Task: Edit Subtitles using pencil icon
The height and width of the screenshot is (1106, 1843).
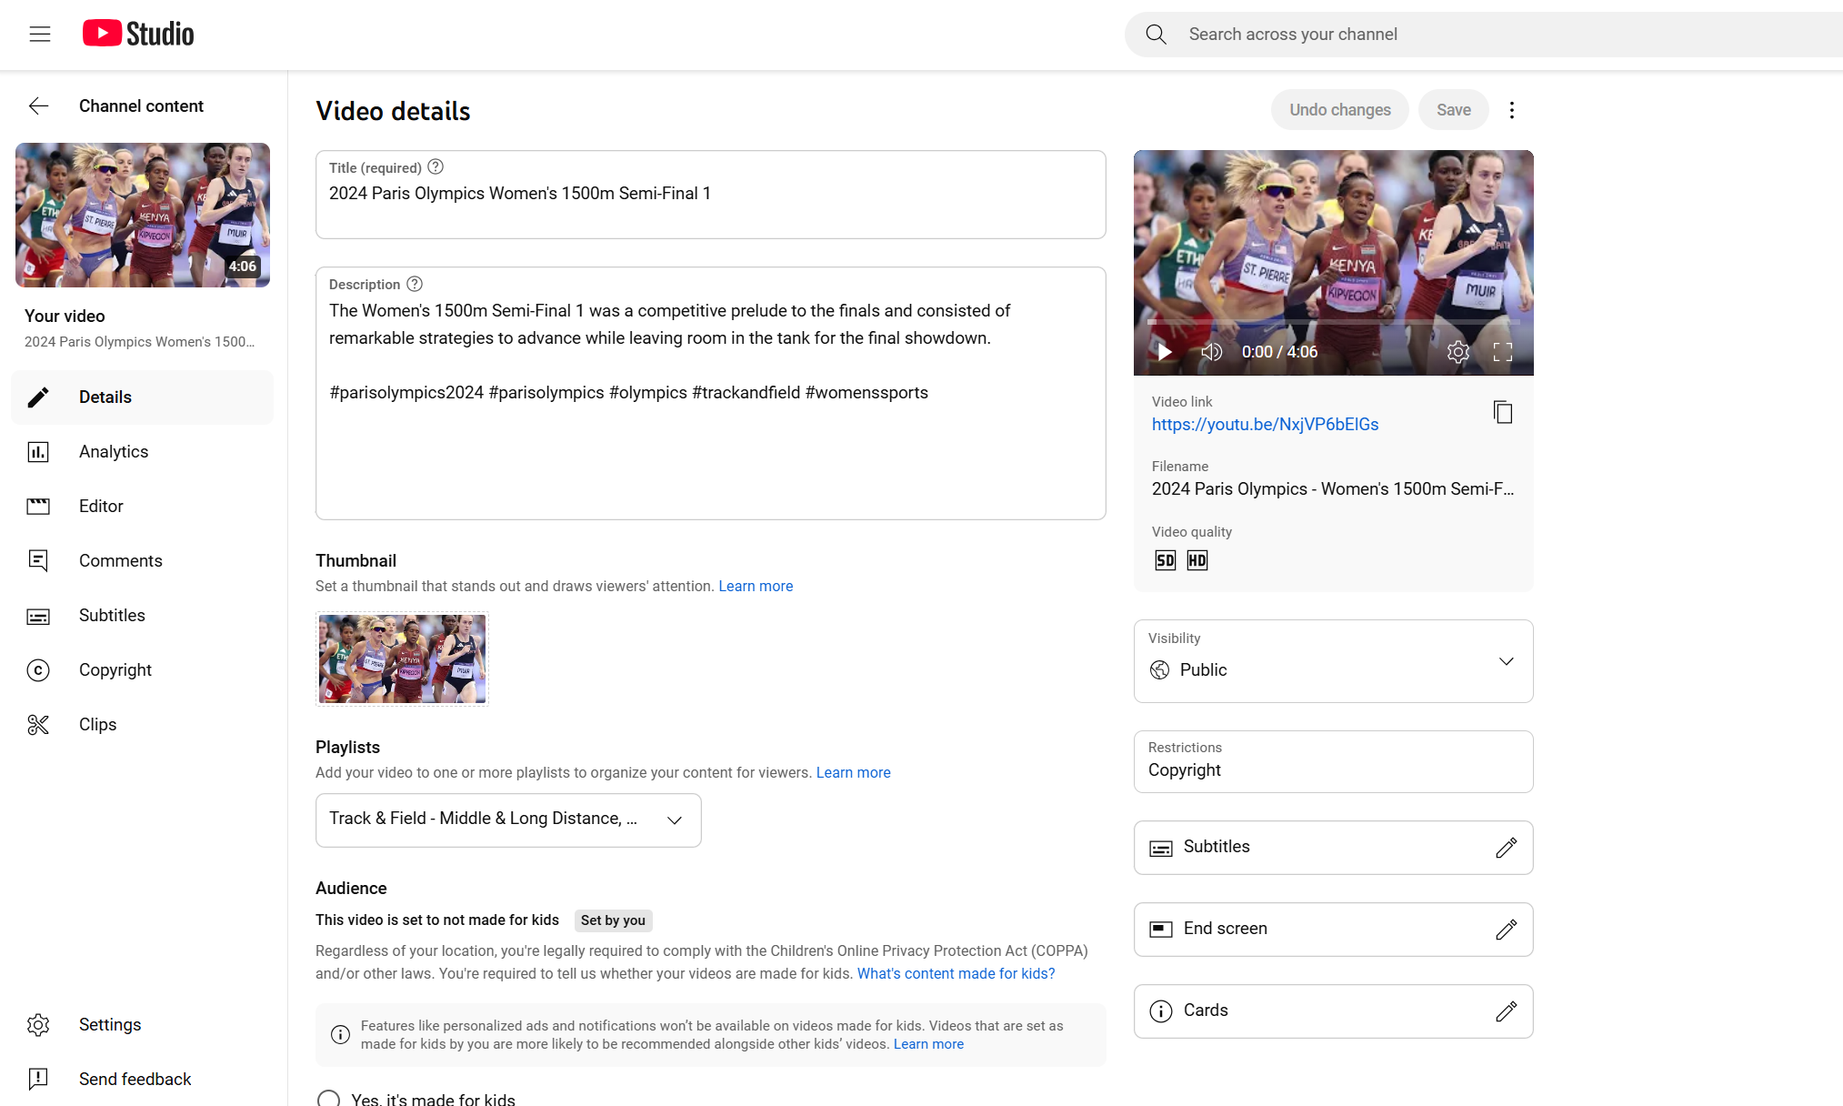Action: tap(1506, 848)
